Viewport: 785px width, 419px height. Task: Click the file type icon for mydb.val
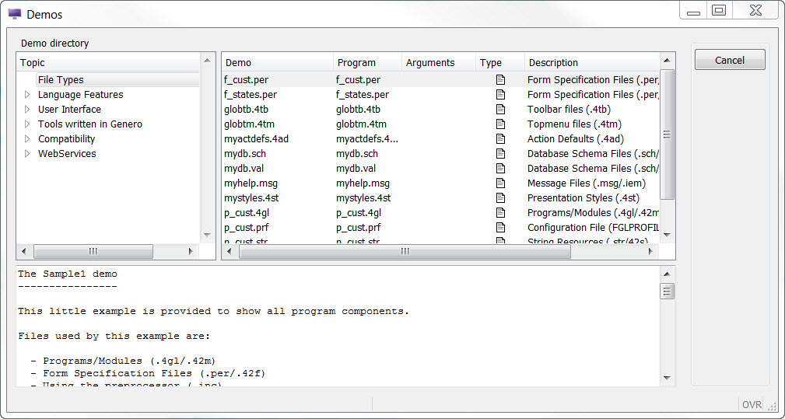(x=500, y=168)
